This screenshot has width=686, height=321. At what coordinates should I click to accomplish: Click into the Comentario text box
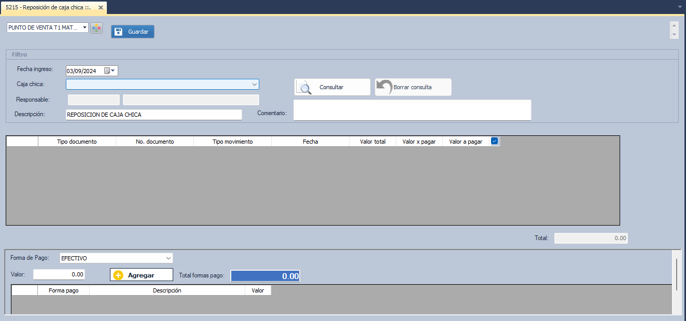click(x=412, y=110)
